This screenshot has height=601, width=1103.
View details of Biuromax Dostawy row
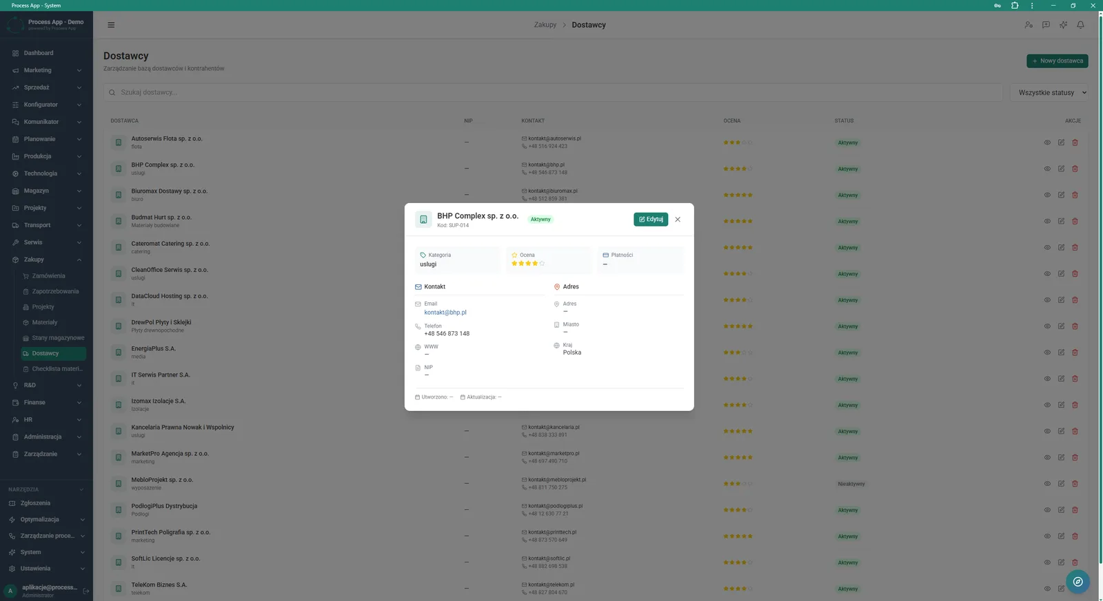[1047, 195]
